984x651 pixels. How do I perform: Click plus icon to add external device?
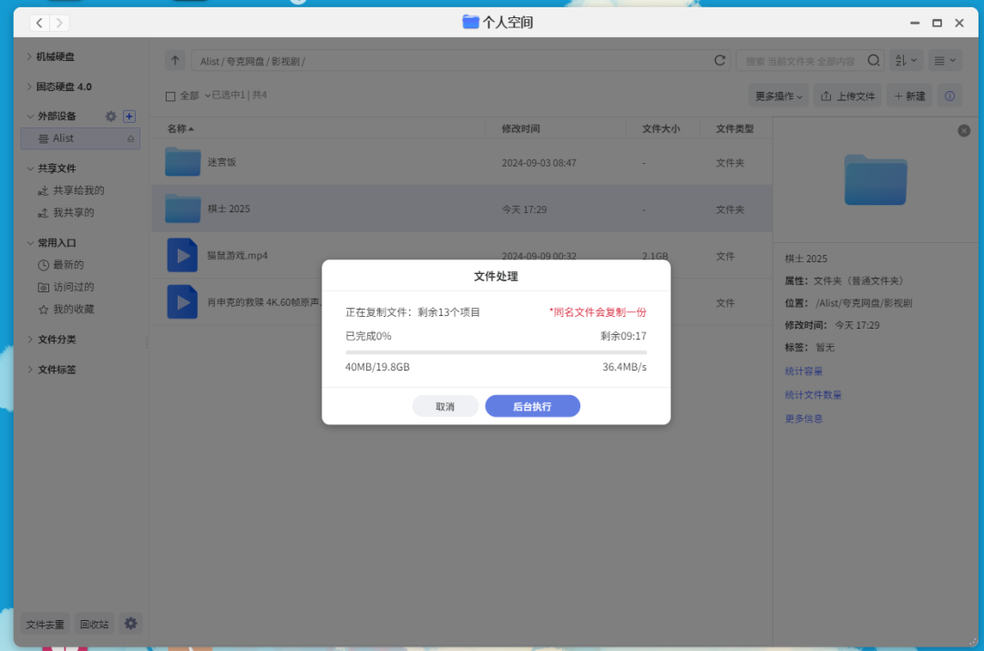[x=128, y=116]
